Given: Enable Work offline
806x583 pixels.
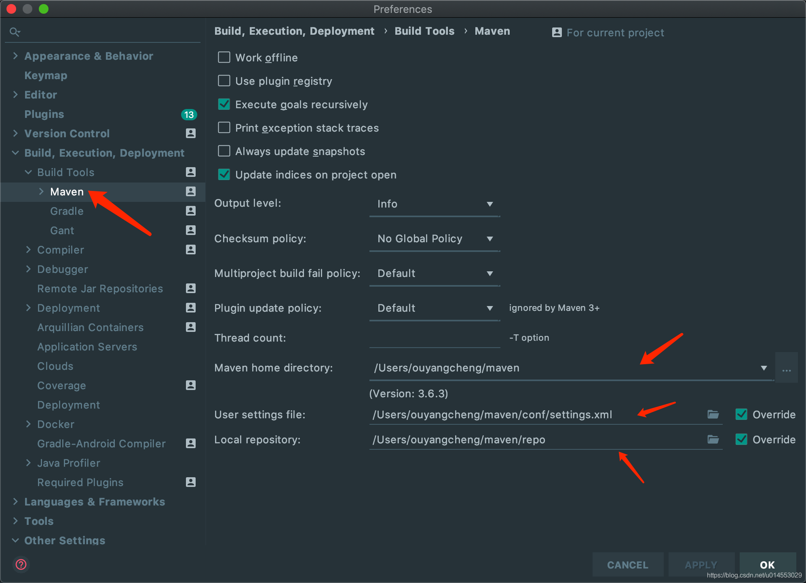Looking at the screenshot, I should (224, 57).
